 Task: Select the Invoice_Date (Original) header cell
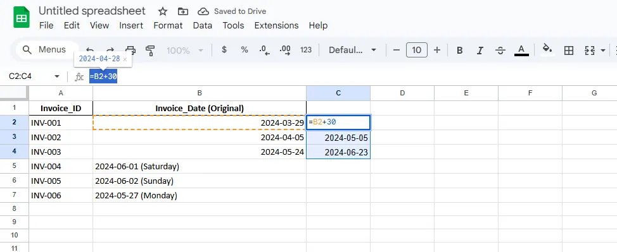coord(200,108)
